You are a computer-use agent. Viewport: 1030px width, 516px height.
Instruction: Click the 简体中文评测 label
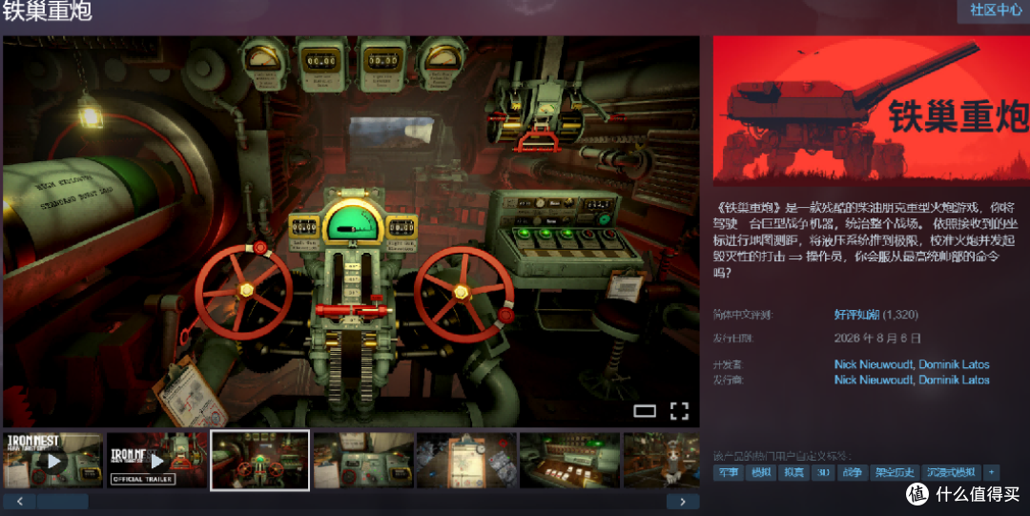742,315
